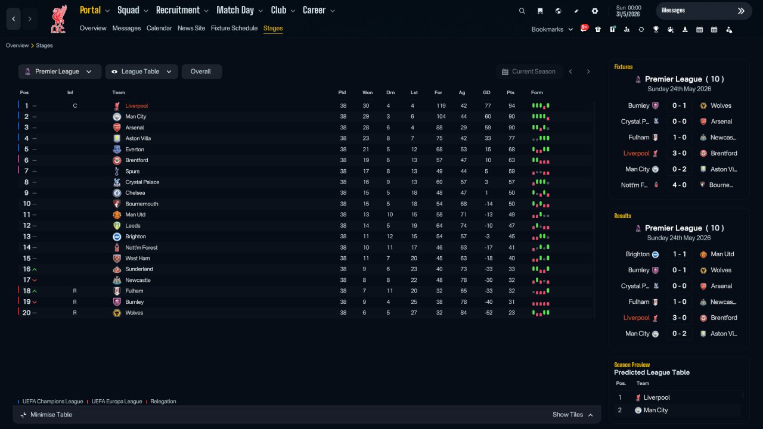Switch to the Messages tab under Portal

tap(126, 28)
